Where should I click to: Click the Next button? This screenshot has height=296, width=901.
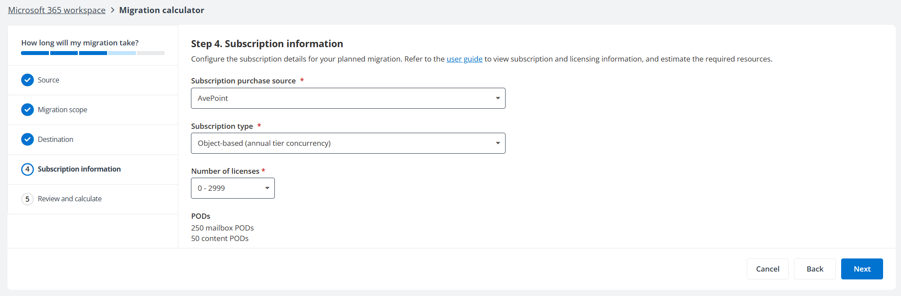click(861, 269)
